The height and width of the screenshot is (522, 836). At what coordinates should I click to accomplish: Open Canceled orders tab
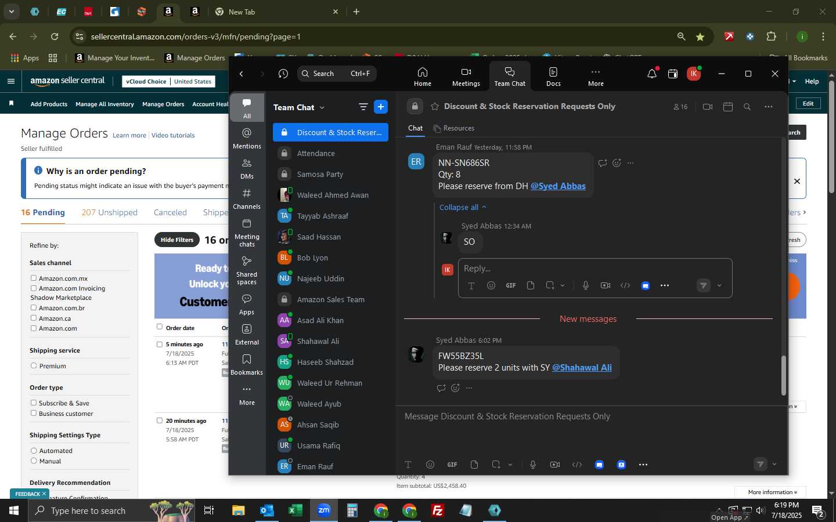[170, 212]
